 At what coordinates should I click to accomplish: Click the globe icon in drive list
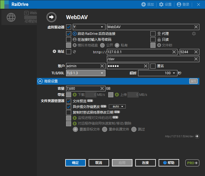[11, 17]
